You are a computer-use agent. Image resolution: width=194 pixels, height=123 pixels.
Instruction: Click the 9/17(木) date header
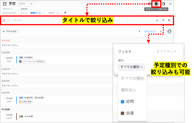[x=6, y=93]
